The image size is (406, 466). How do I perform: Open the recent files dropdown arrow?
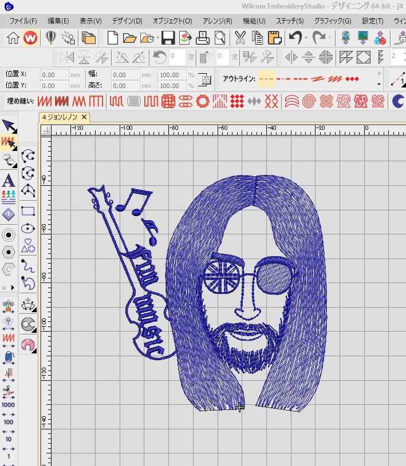[x=157, y=38]
